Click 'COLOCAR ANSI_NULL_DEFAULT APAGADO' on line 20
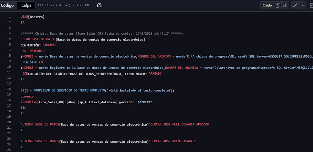This screenshot has width=313, height=152. click(179, 124)
